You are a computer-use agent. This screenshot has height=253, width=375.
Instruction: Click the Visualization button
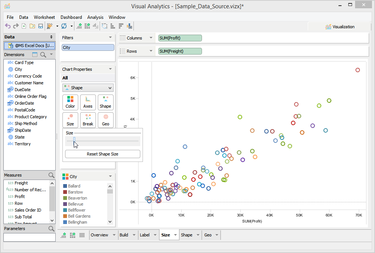[340, 27]
